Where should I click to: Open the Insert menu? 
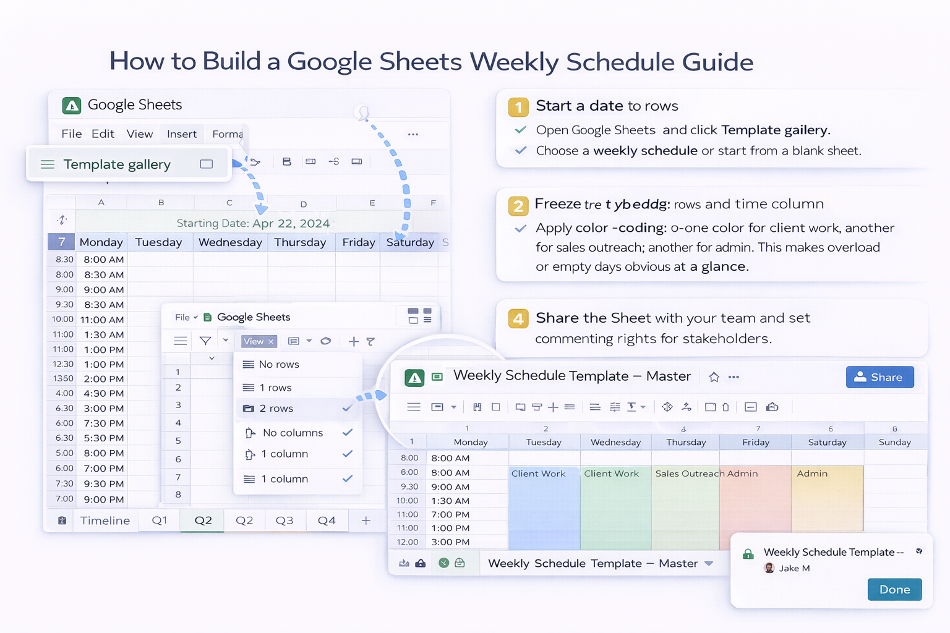(x=182, y=134)
